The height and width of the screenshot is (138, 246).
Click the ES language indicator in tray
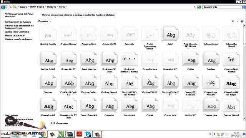[210, 134]
